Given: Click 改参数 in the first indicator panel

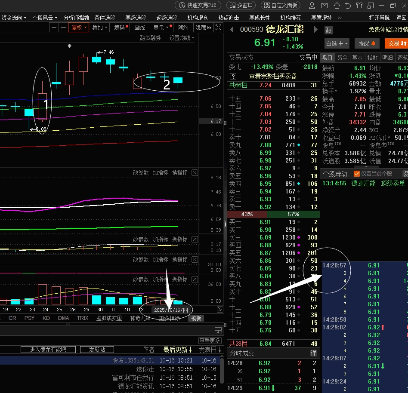Looking at the screenshot, I should pos(141,172).
